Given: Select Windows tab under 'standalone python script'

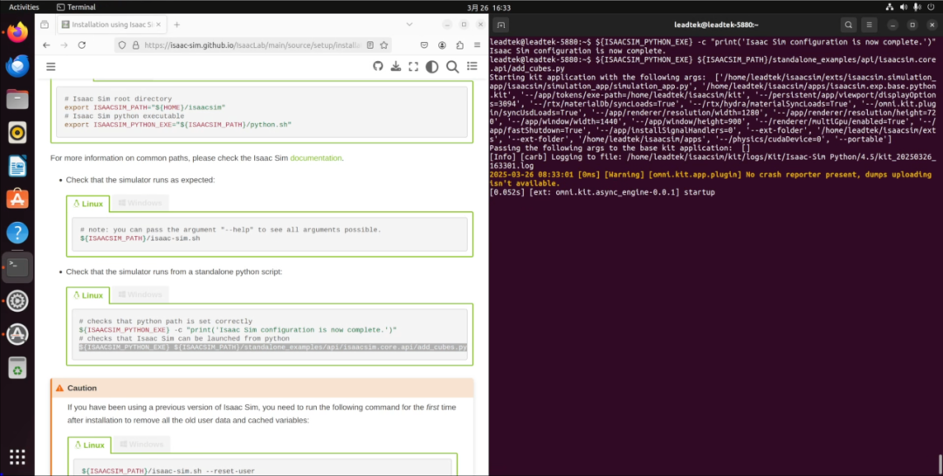Looking at the screenshot, I should pyautogui.click(x=140, y=295).
